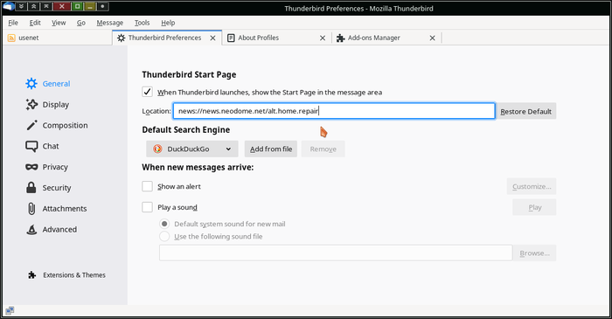Close the Add-ons Manager tab
This screenshot has width=612, height=319.
point(432,38)
